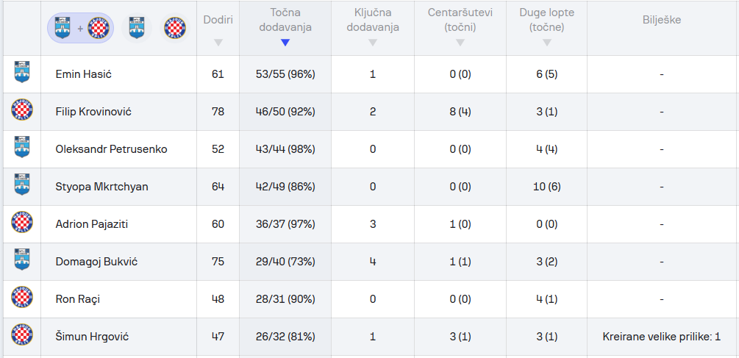Filter players by Hajduk Split crest only
Viewport: 739px width, 358px height.
tap(175, 28)
